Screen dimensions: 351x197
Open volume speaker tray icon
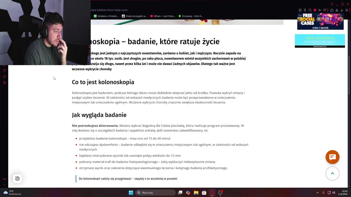pyautogui.click(x=334, y=193)
